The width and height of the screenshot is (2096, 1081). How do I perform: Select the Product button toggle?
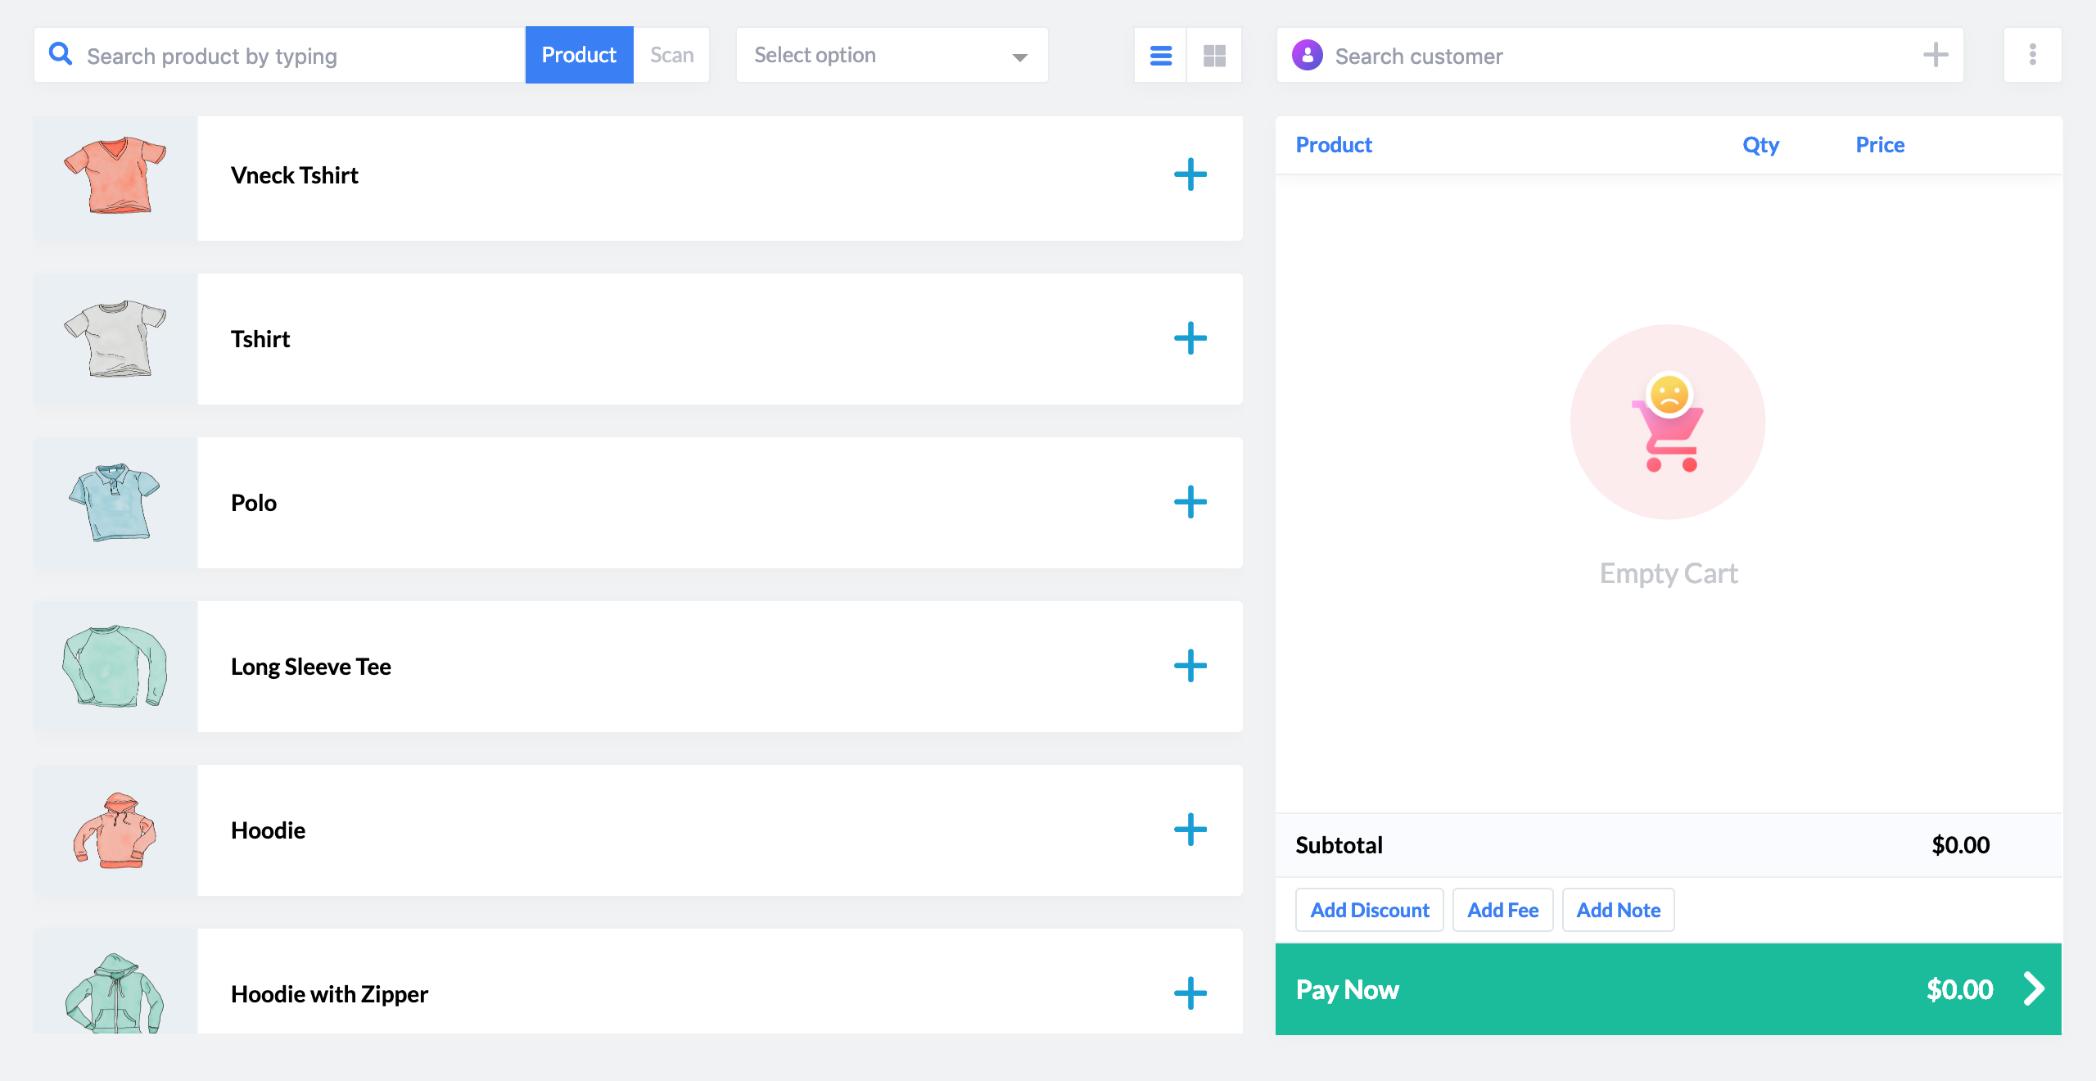pos(579,55)
